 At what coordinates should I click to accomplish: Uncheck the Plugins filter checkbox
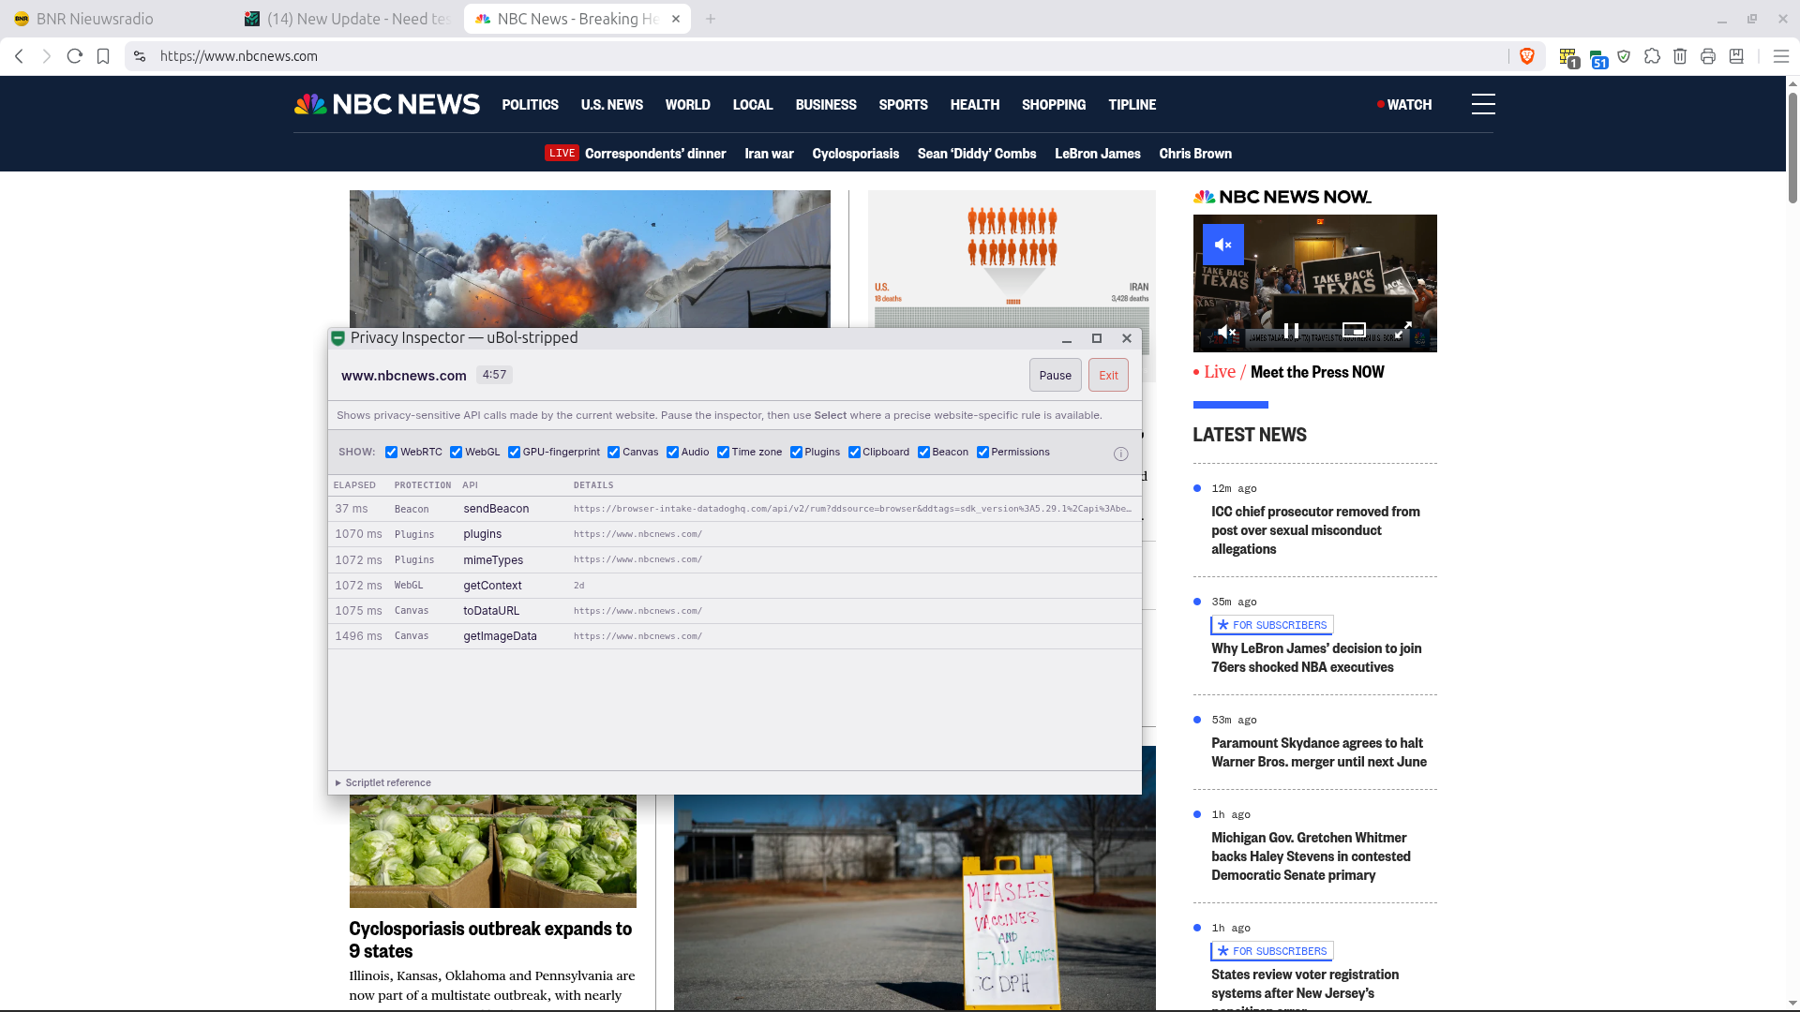796,453
